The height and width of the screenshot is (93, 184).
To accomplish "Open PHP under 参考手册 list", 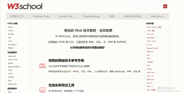I will click(x=148, y=65).
